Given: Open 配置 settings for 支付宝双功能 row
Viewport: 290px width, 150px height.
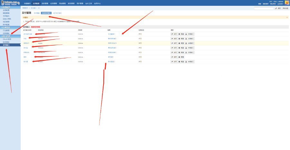Looking at the screenshot, I should point(181,34).
